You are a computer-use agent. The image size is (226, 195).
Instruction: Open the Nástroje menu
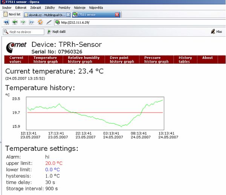click(79, 8)
